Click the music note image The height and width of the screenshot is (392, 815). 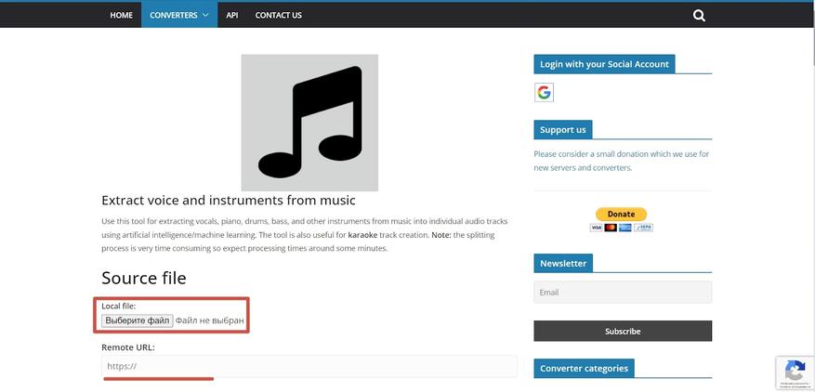(x=309, y=122)
